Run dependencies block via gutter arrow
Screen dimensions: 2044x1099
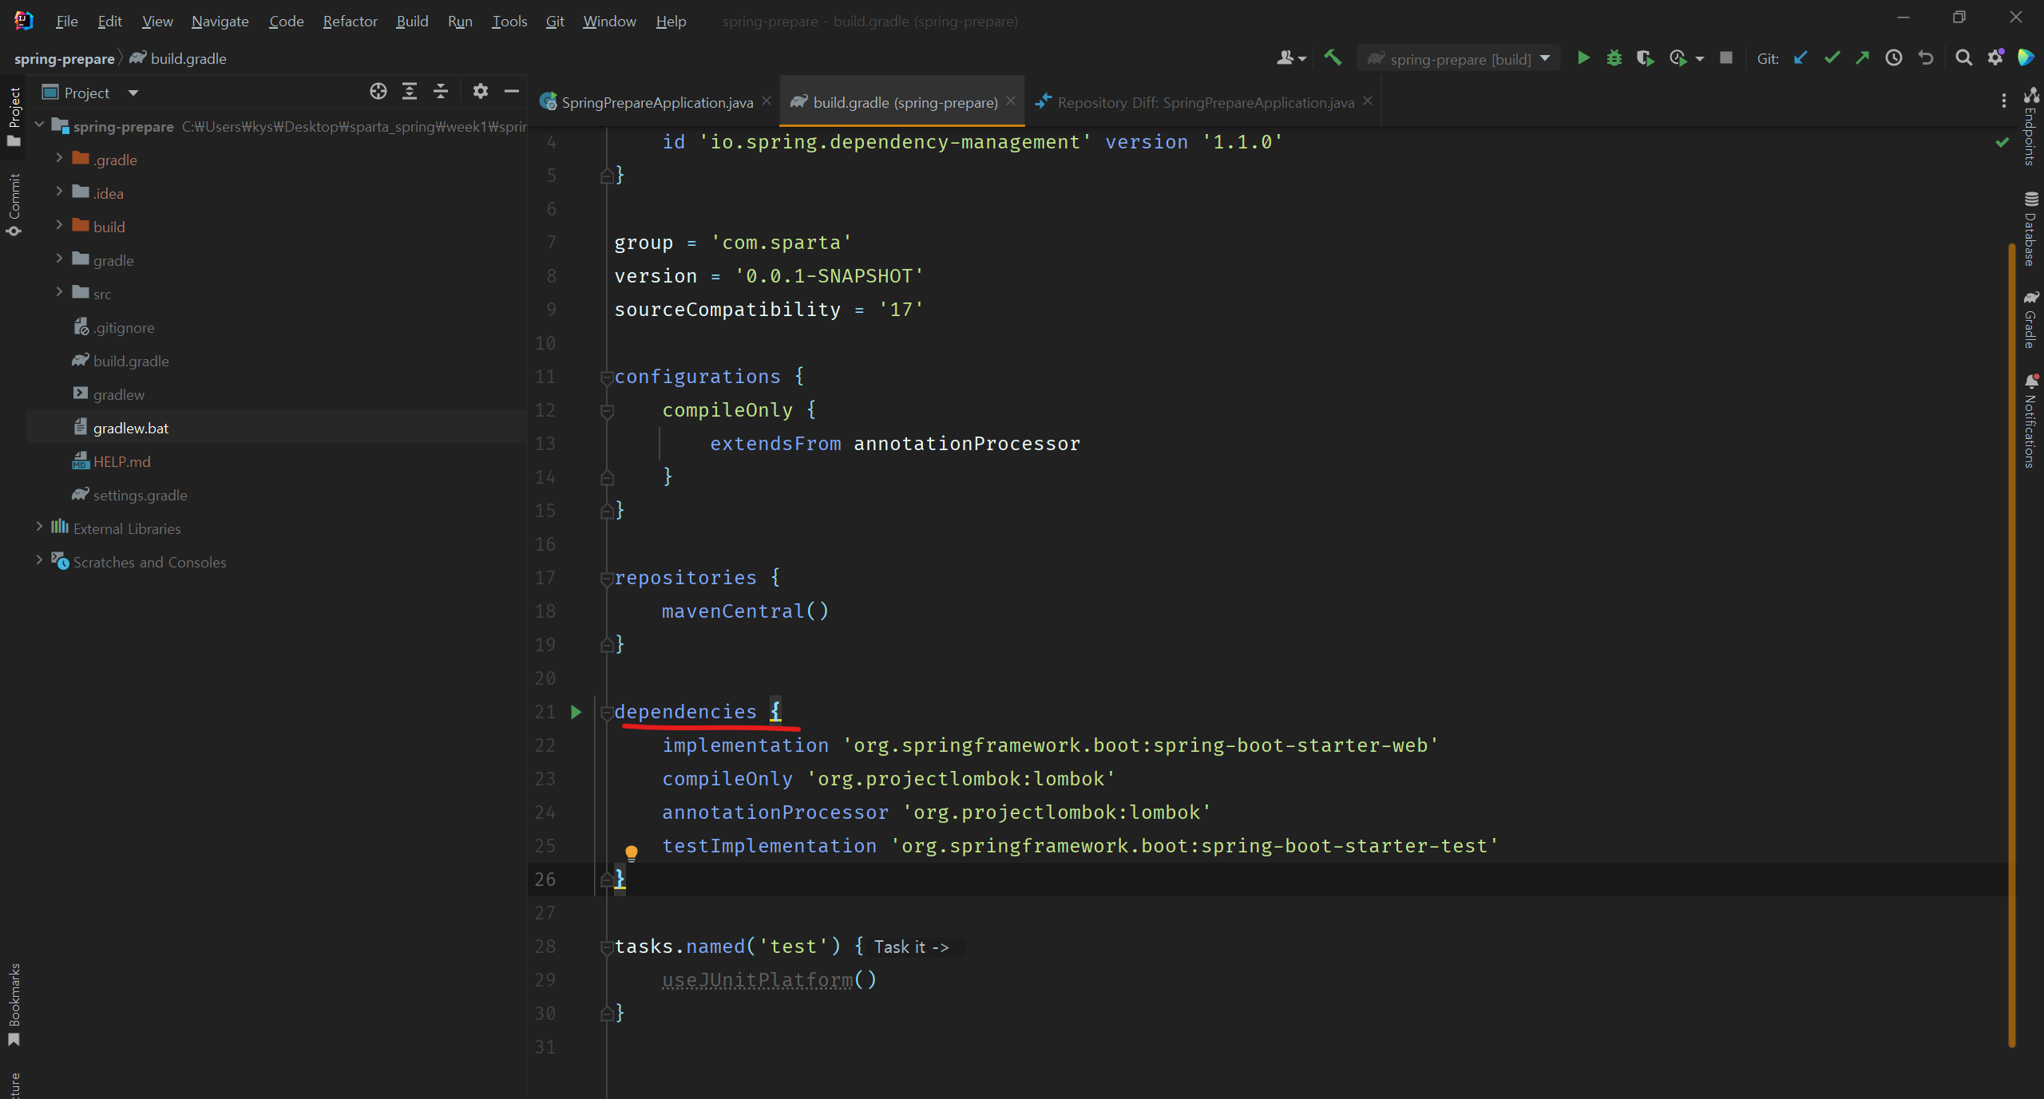pos(576,712)
